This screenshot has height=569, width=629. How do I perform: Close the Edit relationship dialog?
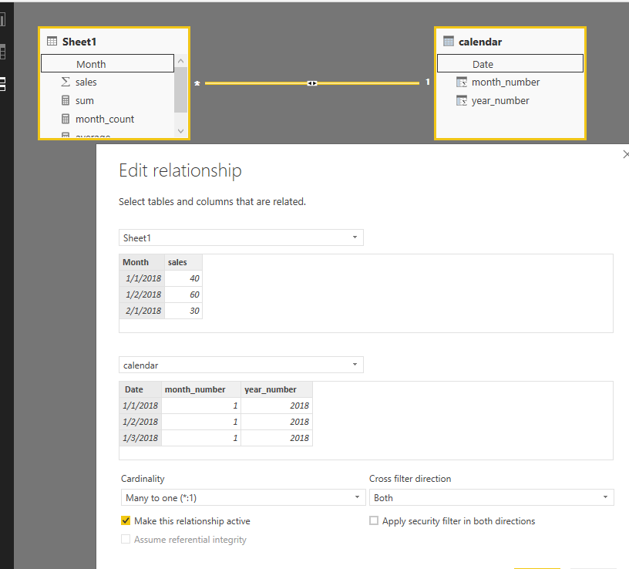click(x=625, y=154)
